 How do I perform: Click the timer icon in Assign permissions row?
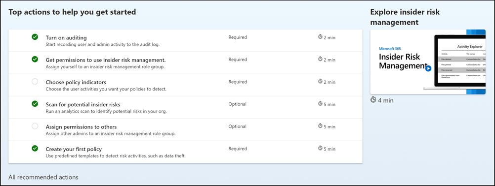click(320, 126)
